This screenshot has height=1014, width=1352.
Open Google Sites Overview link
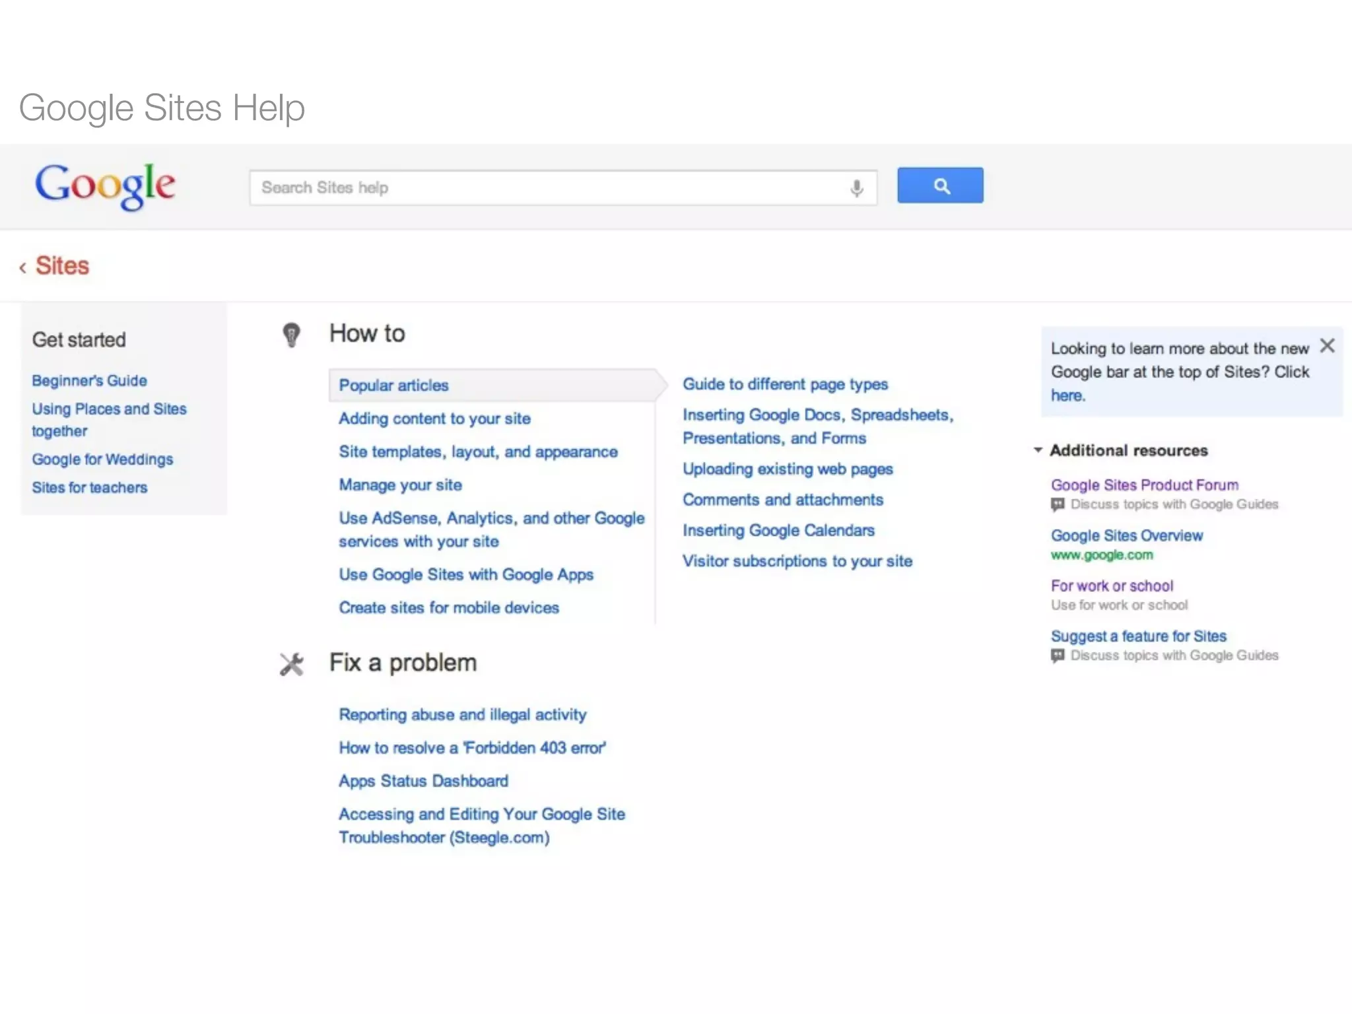coord(1127,536)
